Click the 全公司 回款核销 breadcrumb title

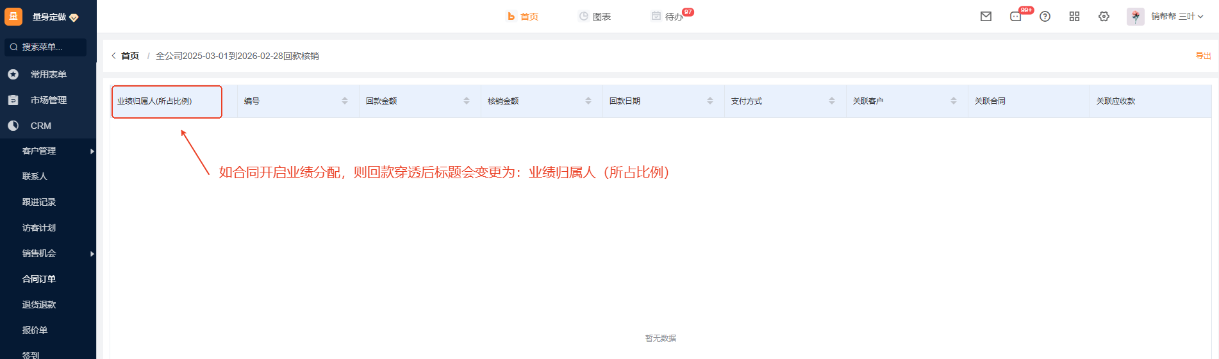237,56
